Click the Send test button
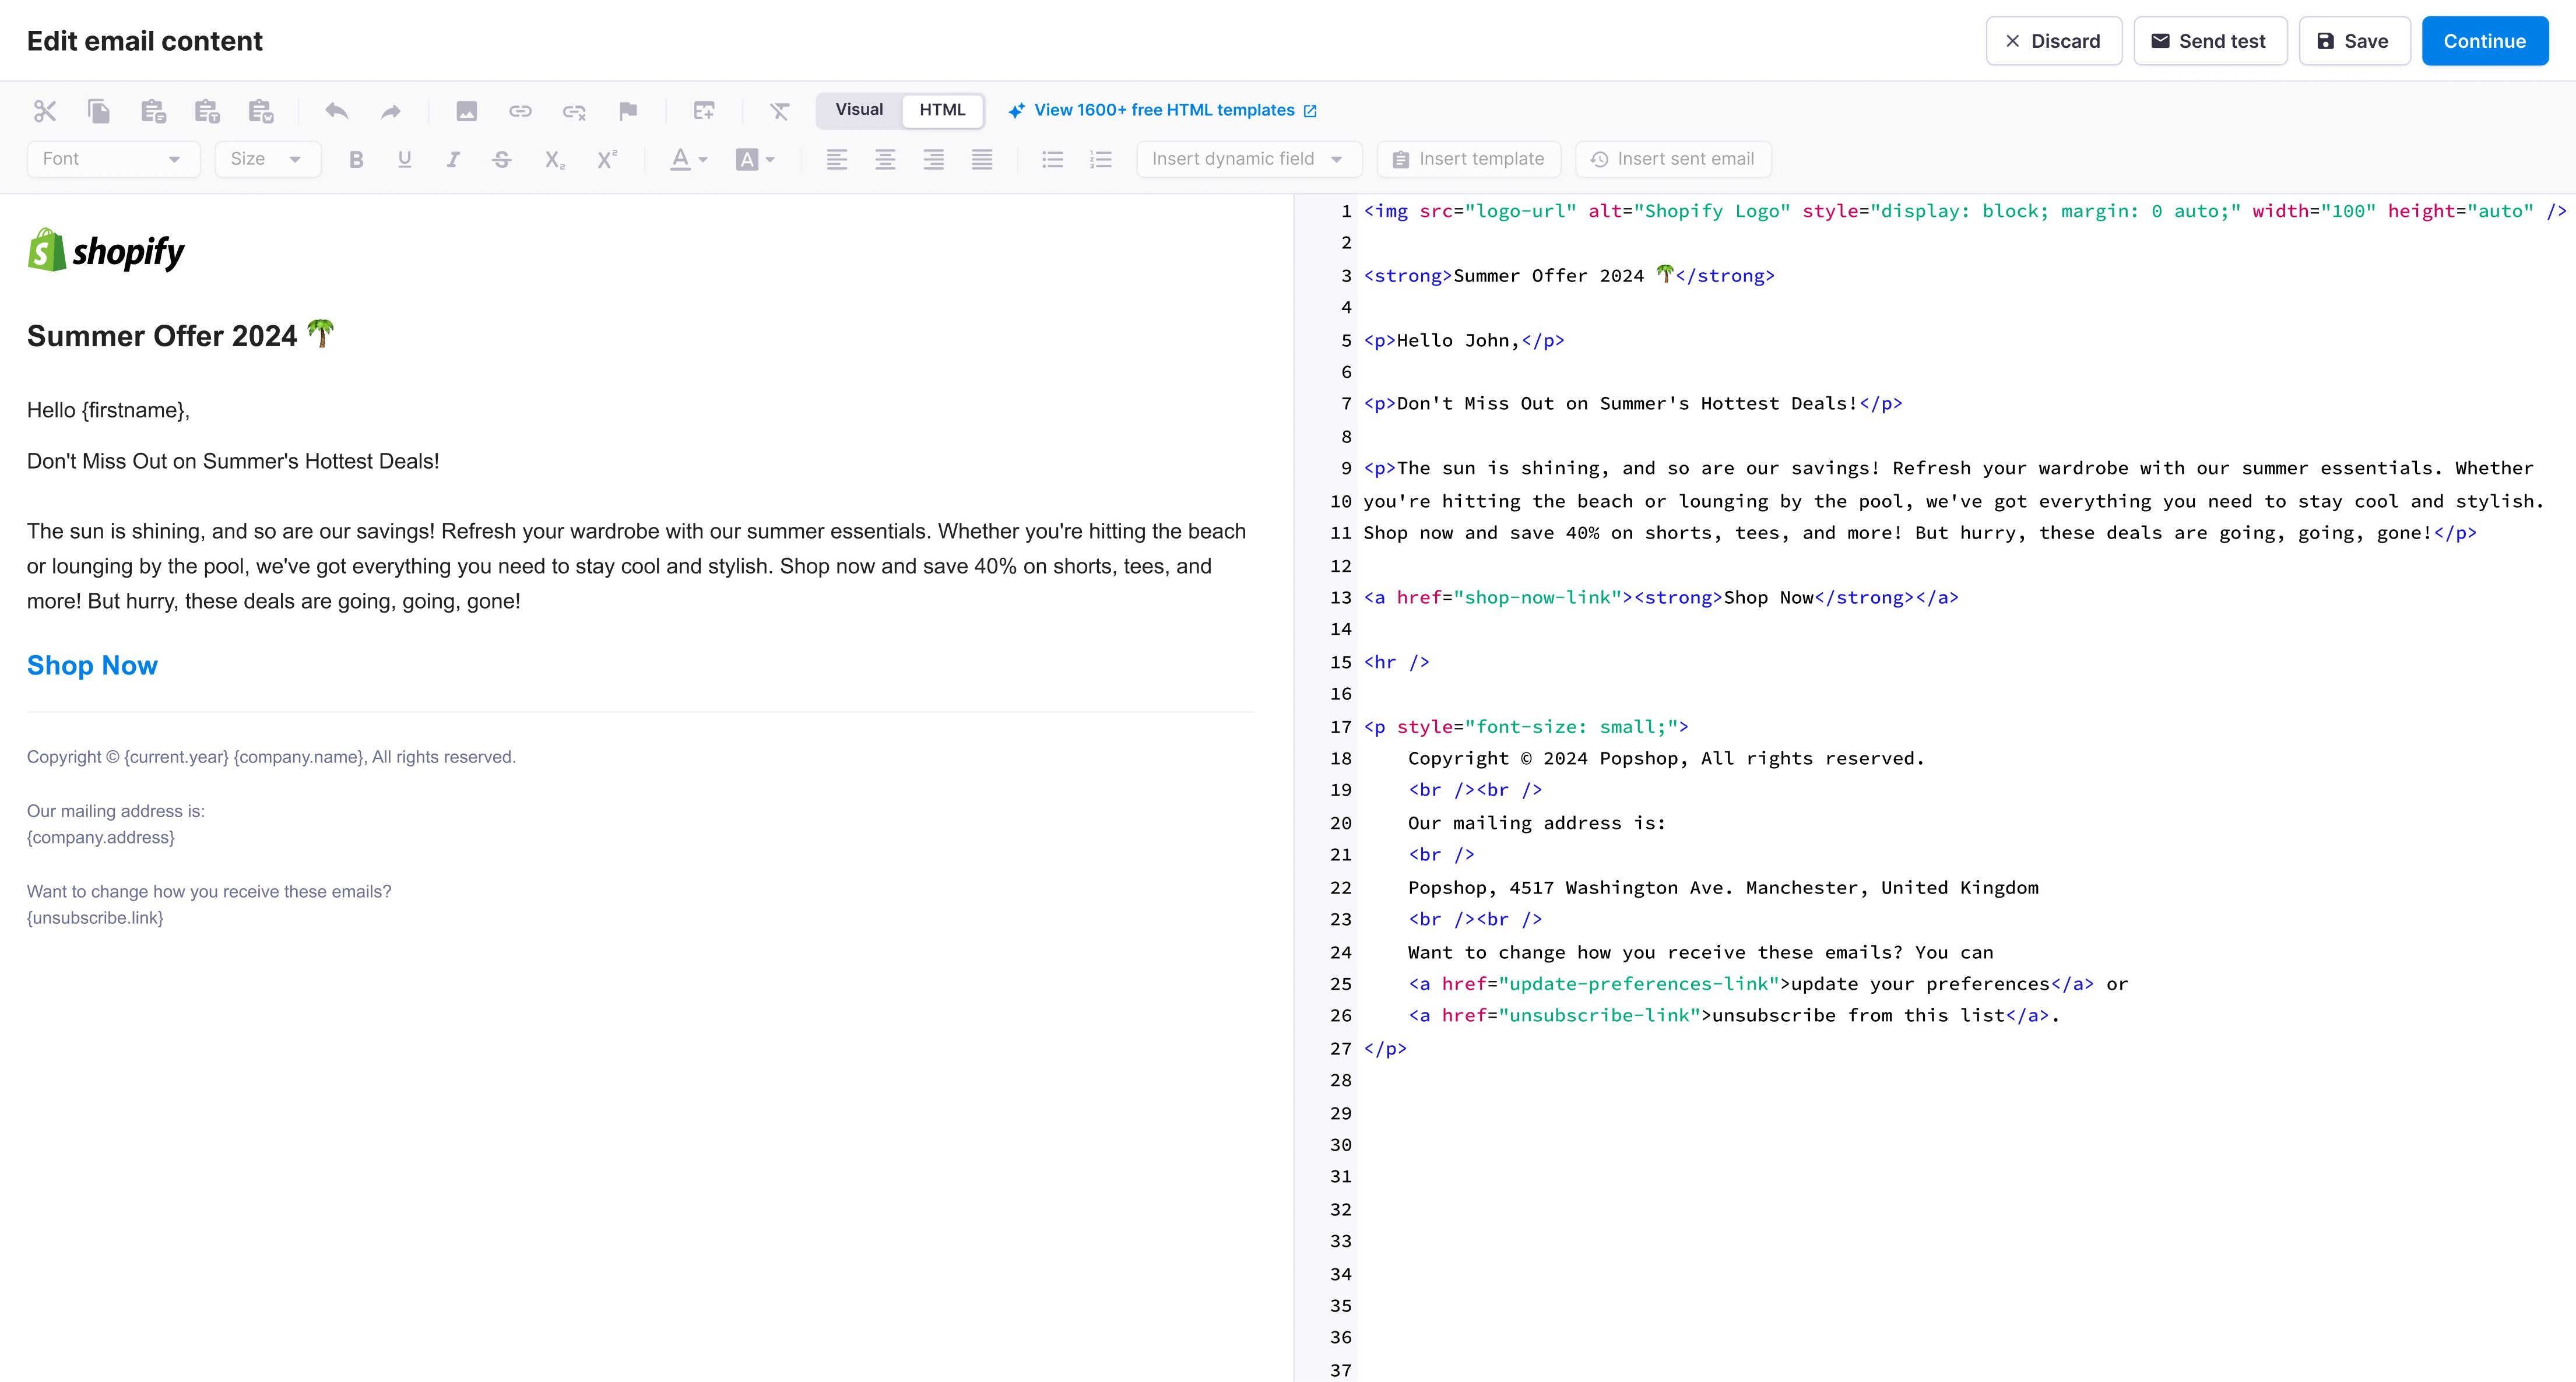 [2210, 41]
